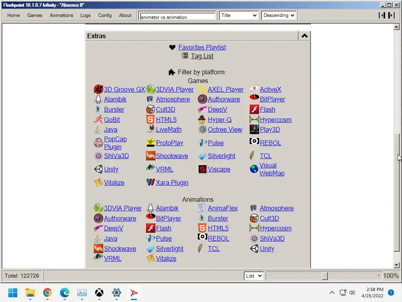The image size is (402, 302).
Task: Click the vertical scrollbar up arrow
Action: point(397,27)
